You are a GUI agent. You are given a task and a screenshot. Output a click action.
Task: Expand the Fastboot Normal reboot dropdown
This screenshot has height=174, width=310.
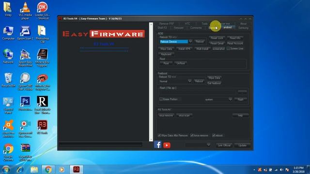point(189,81)
